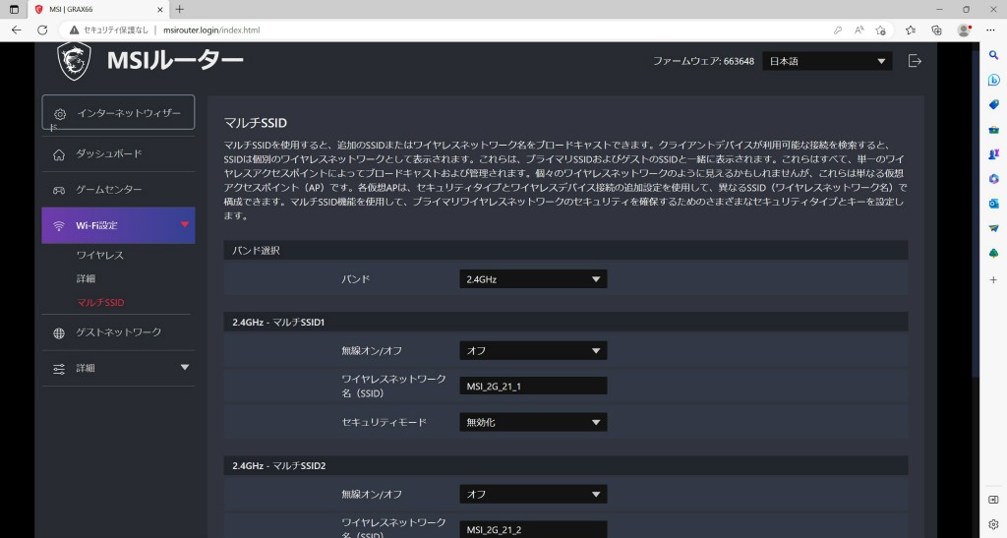Open Microsoft 365 icon in sidebar
1007x538 pixels.
(993, 179)
